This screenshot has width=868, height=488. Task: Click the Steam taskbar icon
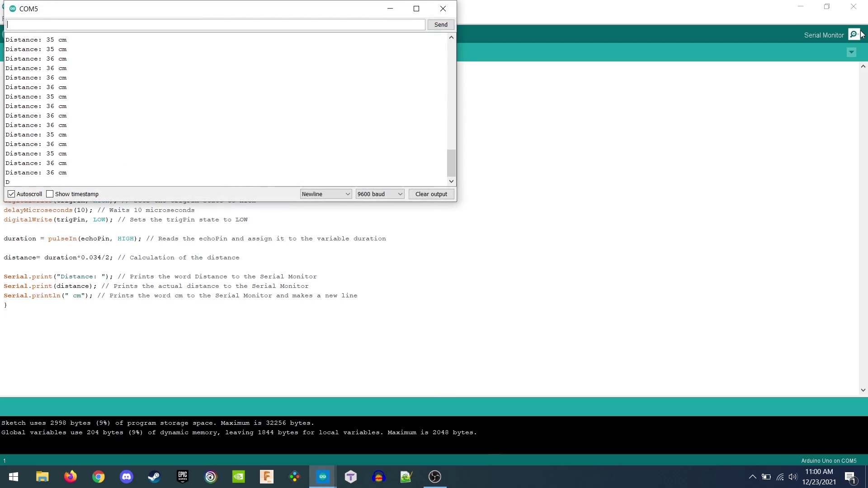coord(154,477)
